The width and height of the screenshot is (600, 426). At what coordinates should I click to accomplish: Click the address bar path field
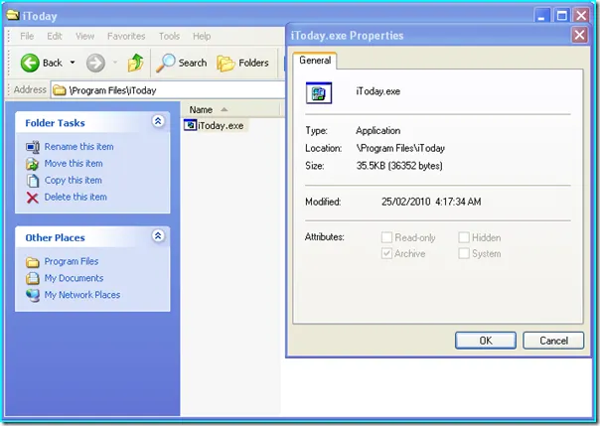[168, 90]
